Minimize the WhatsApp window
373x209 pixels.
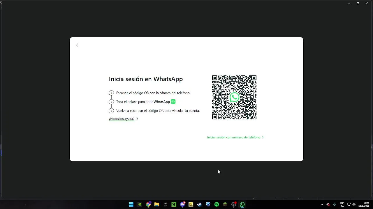click(x=349, y=3)
